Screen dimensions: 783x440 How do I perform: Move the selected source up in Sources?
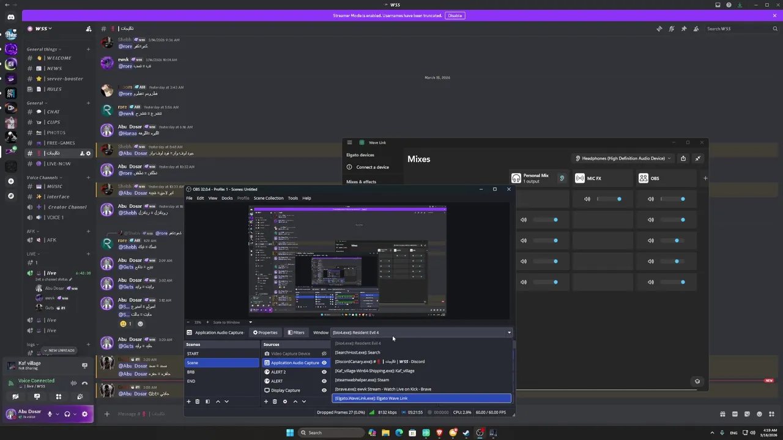tap(295, 402)
